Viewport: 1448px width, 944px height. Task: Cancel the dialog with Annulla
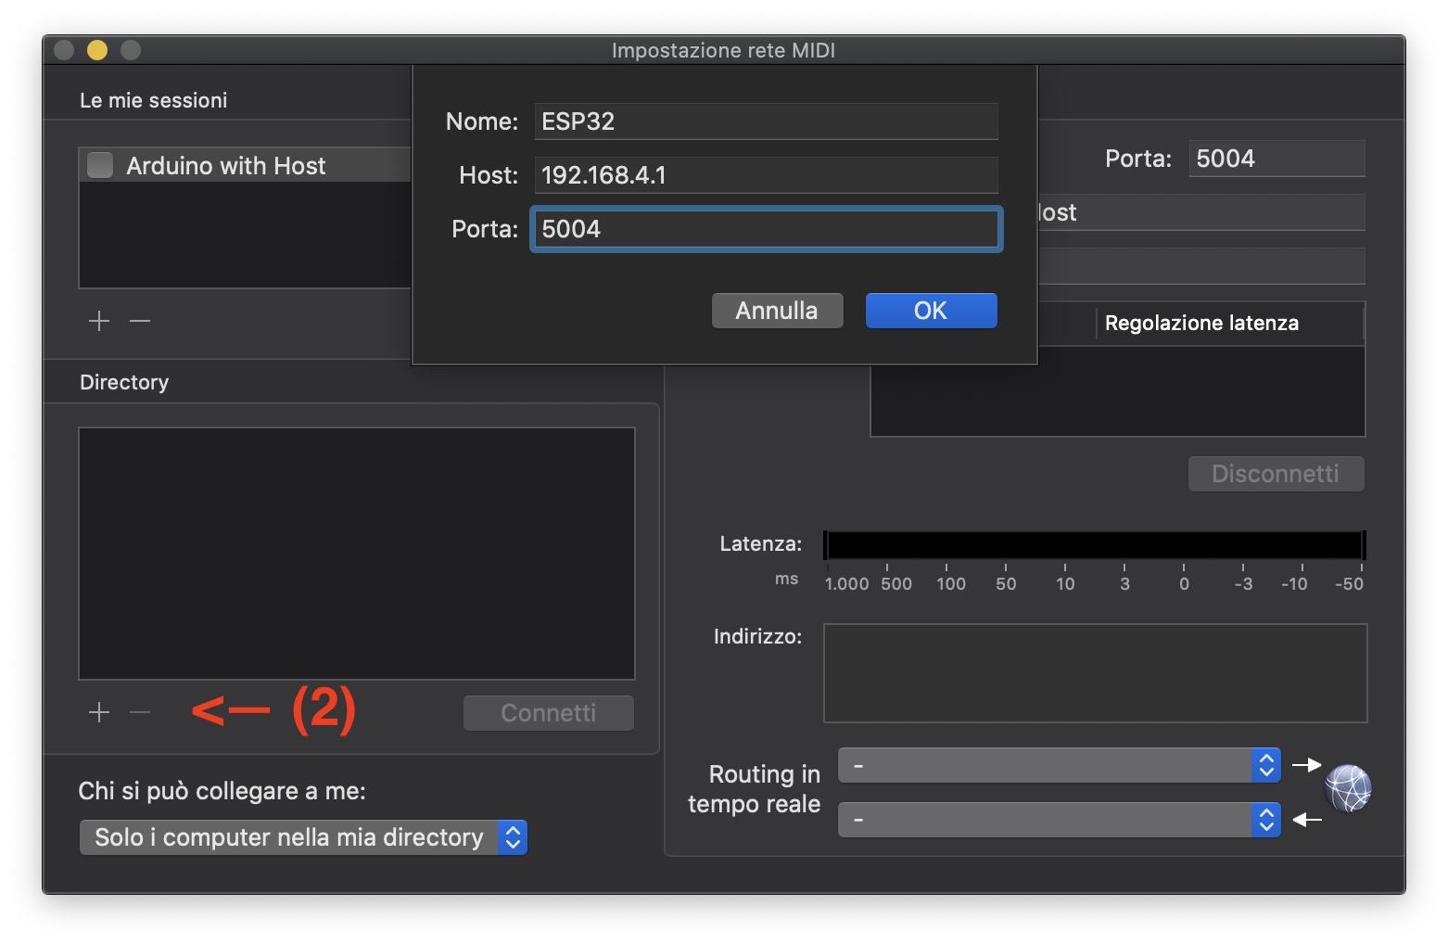(x=777, y=310)
